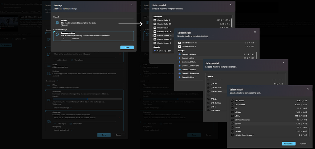Select the o1 Mini model
Viewport: 315px width, 149px height.
pos(269,112)
